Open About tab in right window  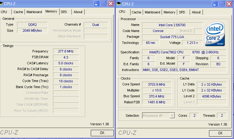196,12
